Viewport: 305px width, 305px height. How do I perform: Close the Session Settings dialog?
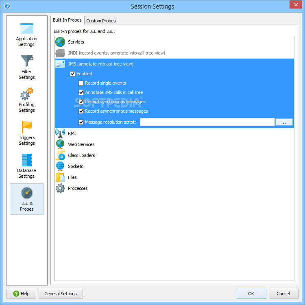(296, 4)
